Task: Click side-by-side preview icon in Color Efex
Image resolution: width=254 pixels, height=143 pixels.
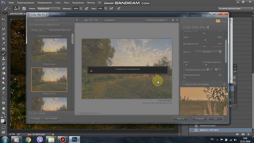Action: [x=96, y=20]
